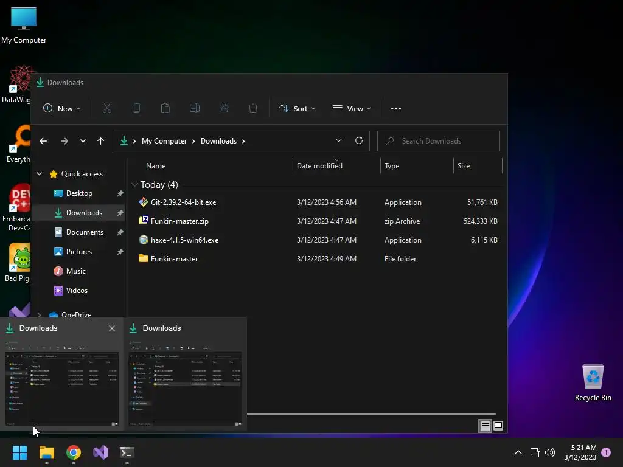Click the Copy icon in toolbar

click(136, 108)
